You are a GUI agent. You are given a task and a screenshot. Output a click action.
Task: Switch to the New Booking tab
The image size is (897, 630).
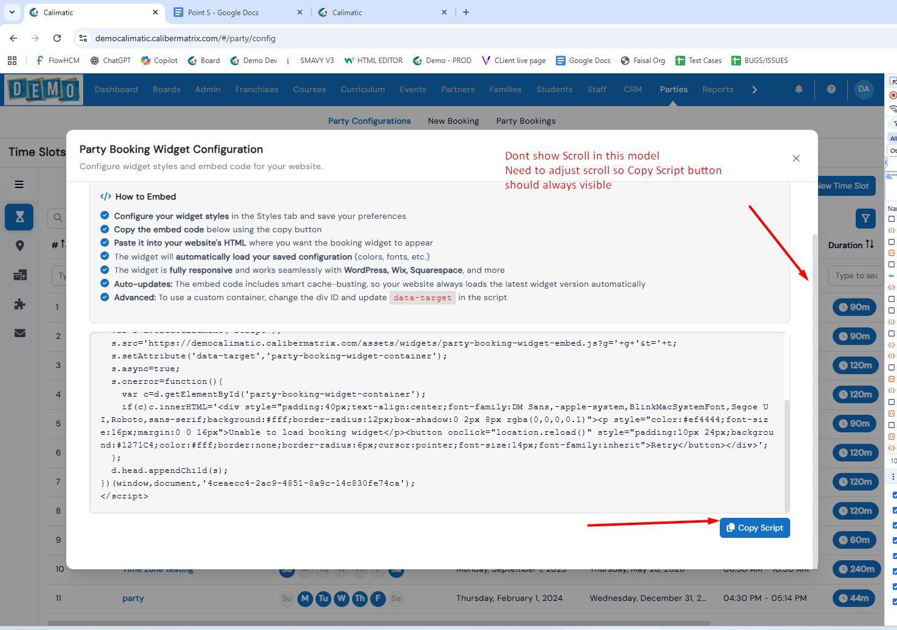point(453,121)
